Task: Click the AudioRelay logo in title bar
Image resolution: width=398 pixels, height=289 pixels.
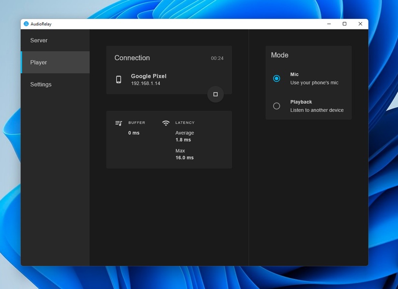Action: pos(26,24)
